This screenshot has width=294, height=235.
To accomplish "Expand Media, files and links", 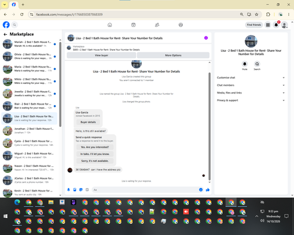I will click(250, 93).
